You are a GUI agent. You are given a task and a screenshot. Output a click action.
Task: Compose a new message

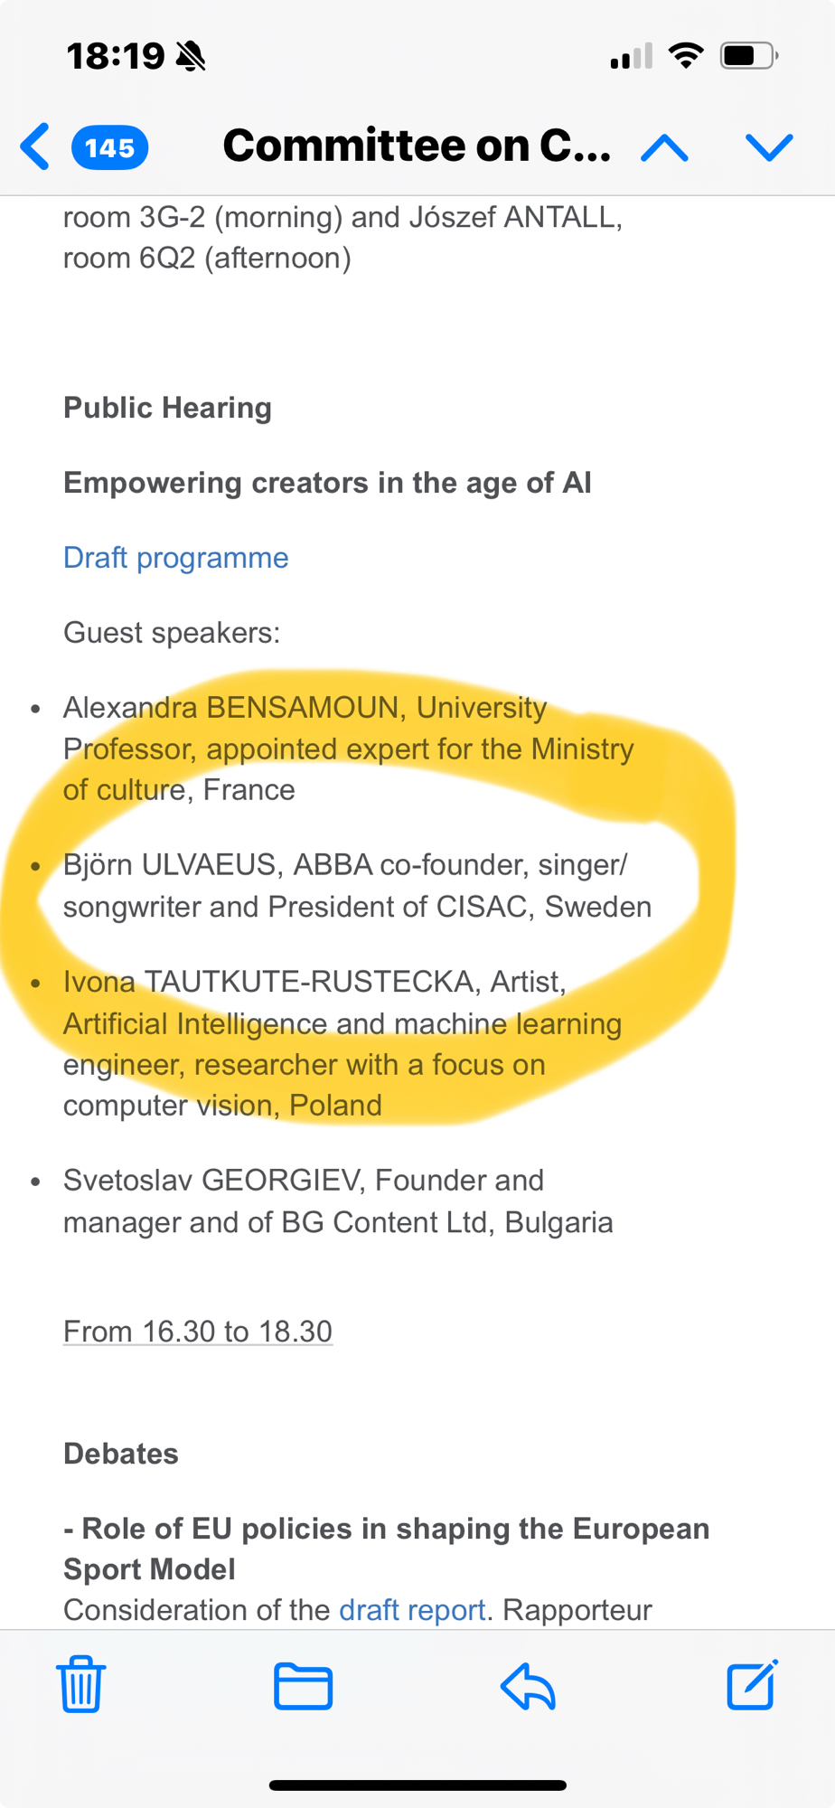tap(752, 1685)
